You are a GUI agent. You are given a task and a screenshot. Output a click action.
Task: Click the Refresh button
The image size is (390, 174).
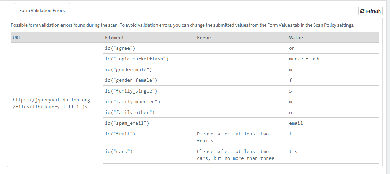(370, 11)
